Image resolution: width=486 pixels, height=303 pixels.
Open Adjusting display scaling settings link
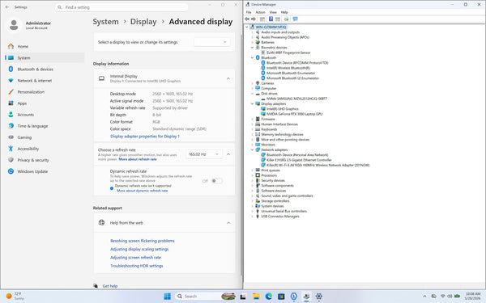tap(139, 249)
